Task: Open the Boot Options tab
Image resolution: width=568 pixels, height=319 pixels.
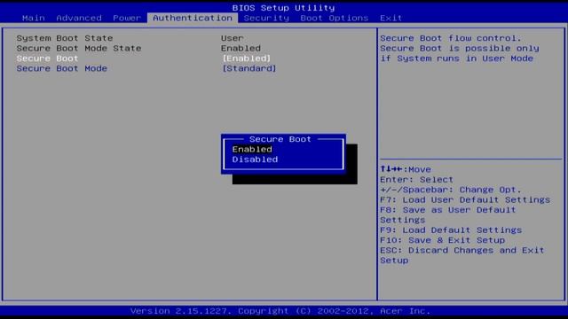Action: click(334, 18)
